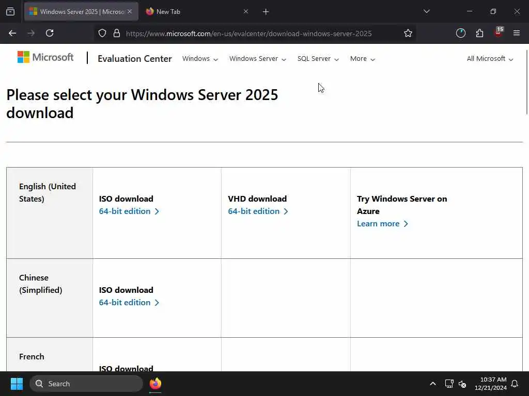Click the taskbar Search box

[x=86, y=384]
